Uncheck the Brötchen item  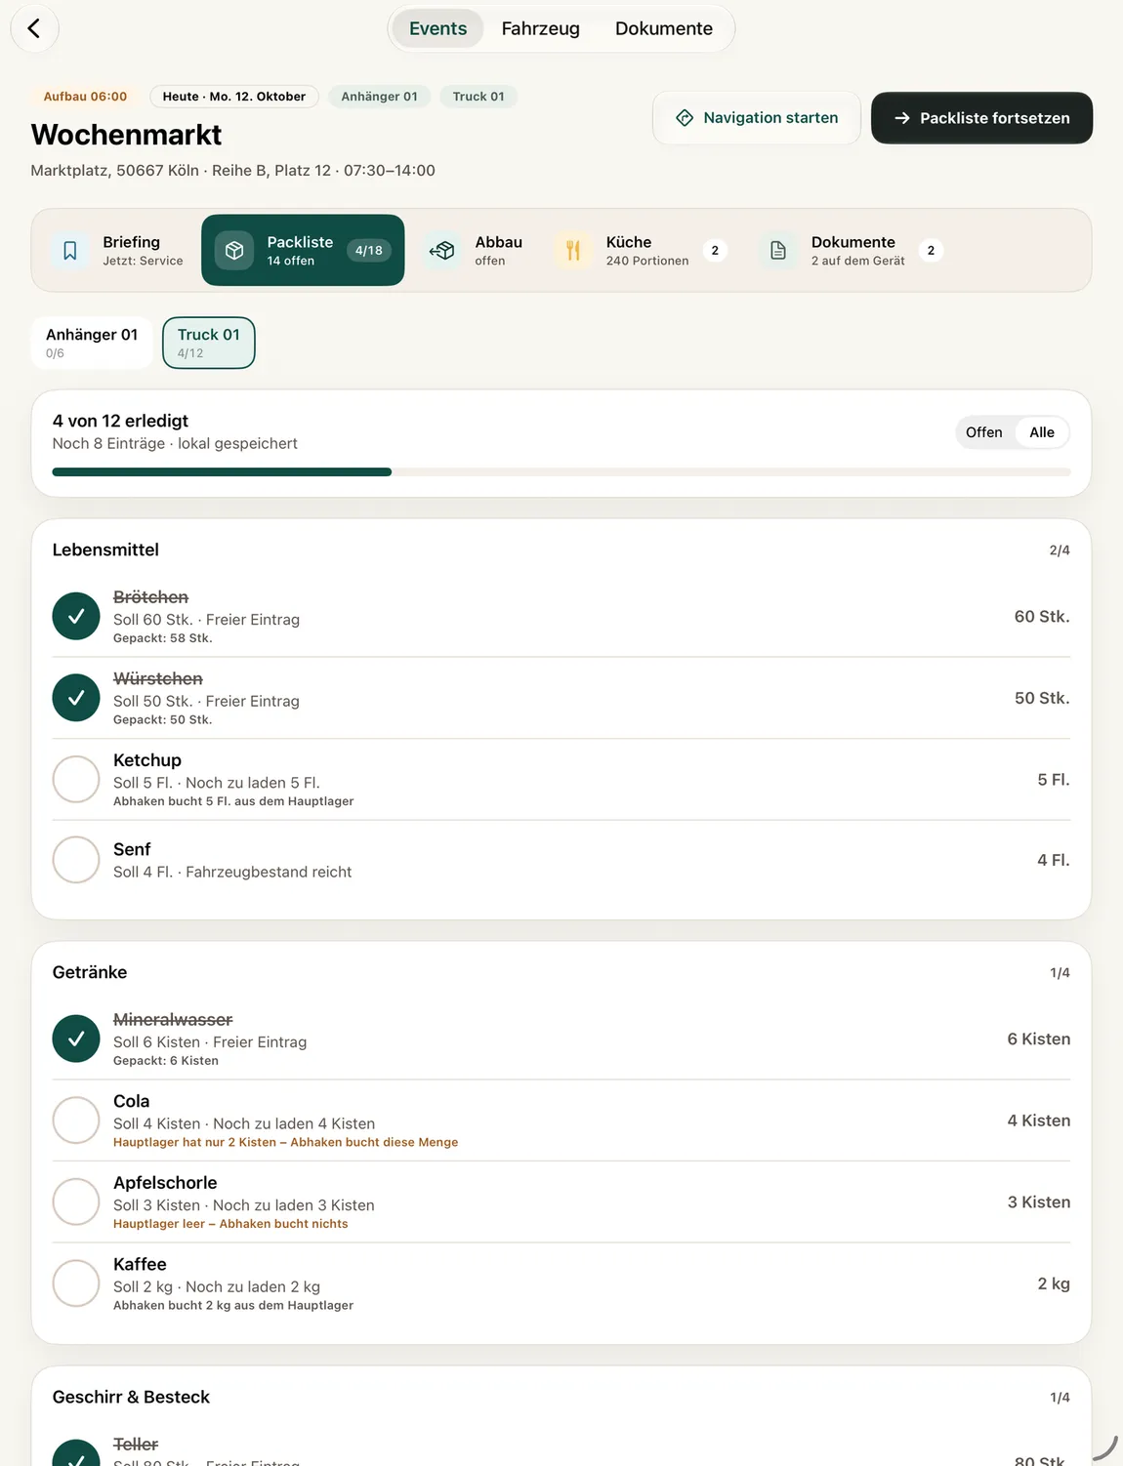(76, 617)
